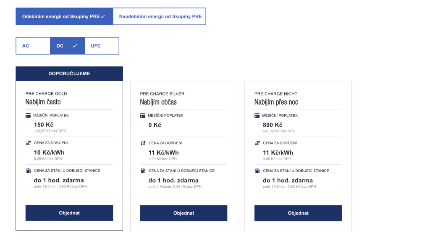Click the charging cable icon in Silver plan
Image resolution: width=430 pixels, height=245 pixels.
[x=143, y=143]
